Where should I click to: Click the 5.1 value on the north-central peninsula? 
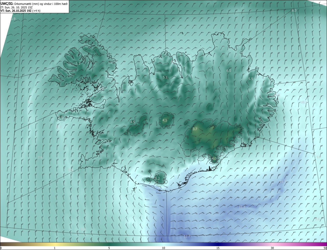165,77
